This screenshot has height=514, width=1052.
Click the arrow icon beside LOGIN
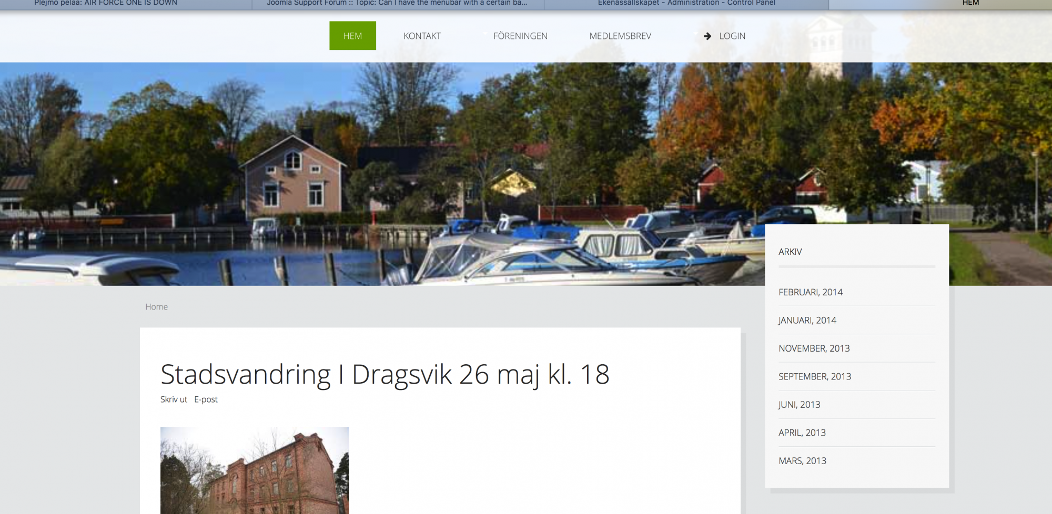[x=707, y=36]
